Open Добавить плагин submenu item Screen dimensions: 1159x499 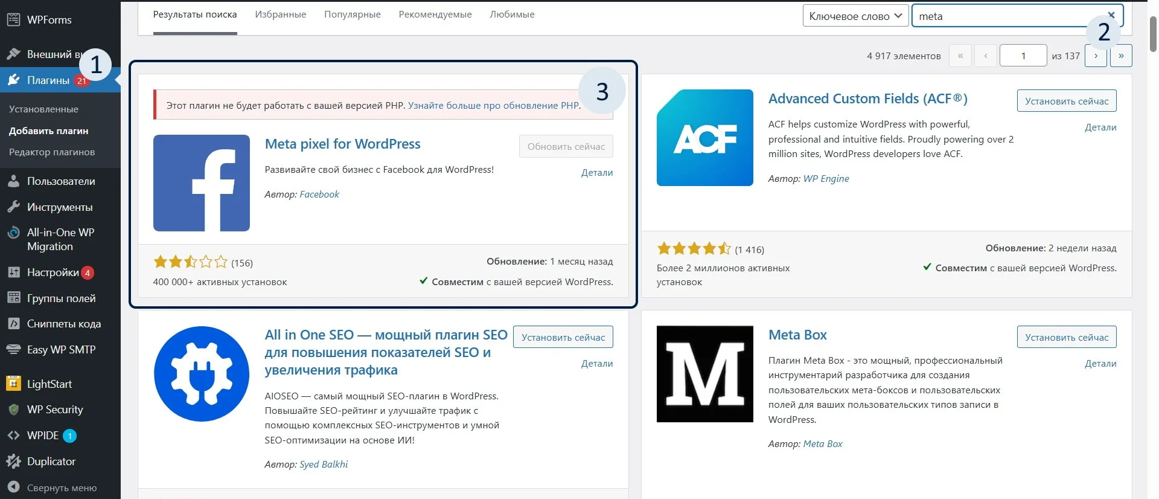point(49,130)
